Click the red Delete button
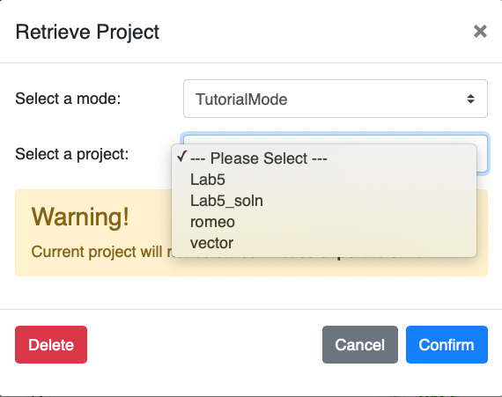The width and height of the screenshot is (502, 397). point(51,344)
